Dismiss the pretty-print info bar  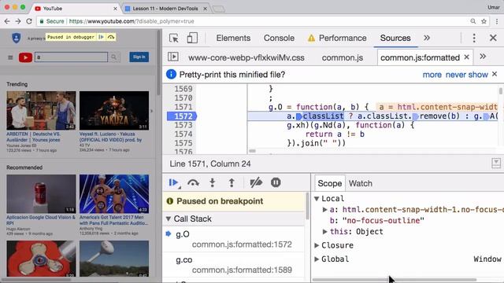click(495, 74)
